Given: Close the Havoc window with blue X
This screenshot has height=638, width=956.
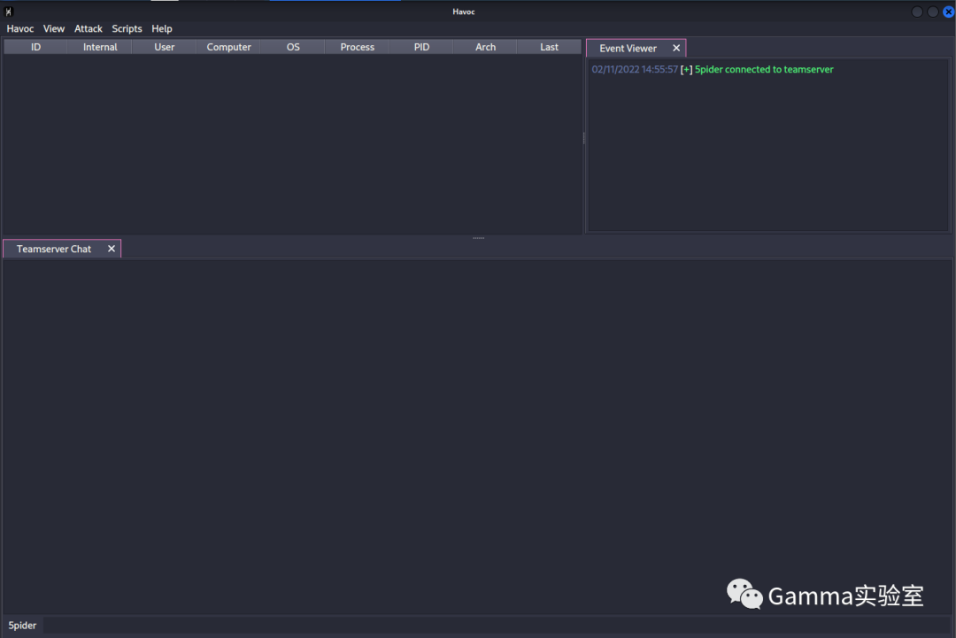Looking at the screenshot, I should [x=949, y=12].
